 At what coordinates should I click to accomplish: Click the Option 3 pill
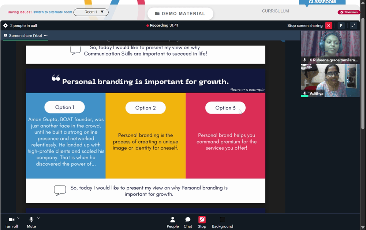click(225, 108)
